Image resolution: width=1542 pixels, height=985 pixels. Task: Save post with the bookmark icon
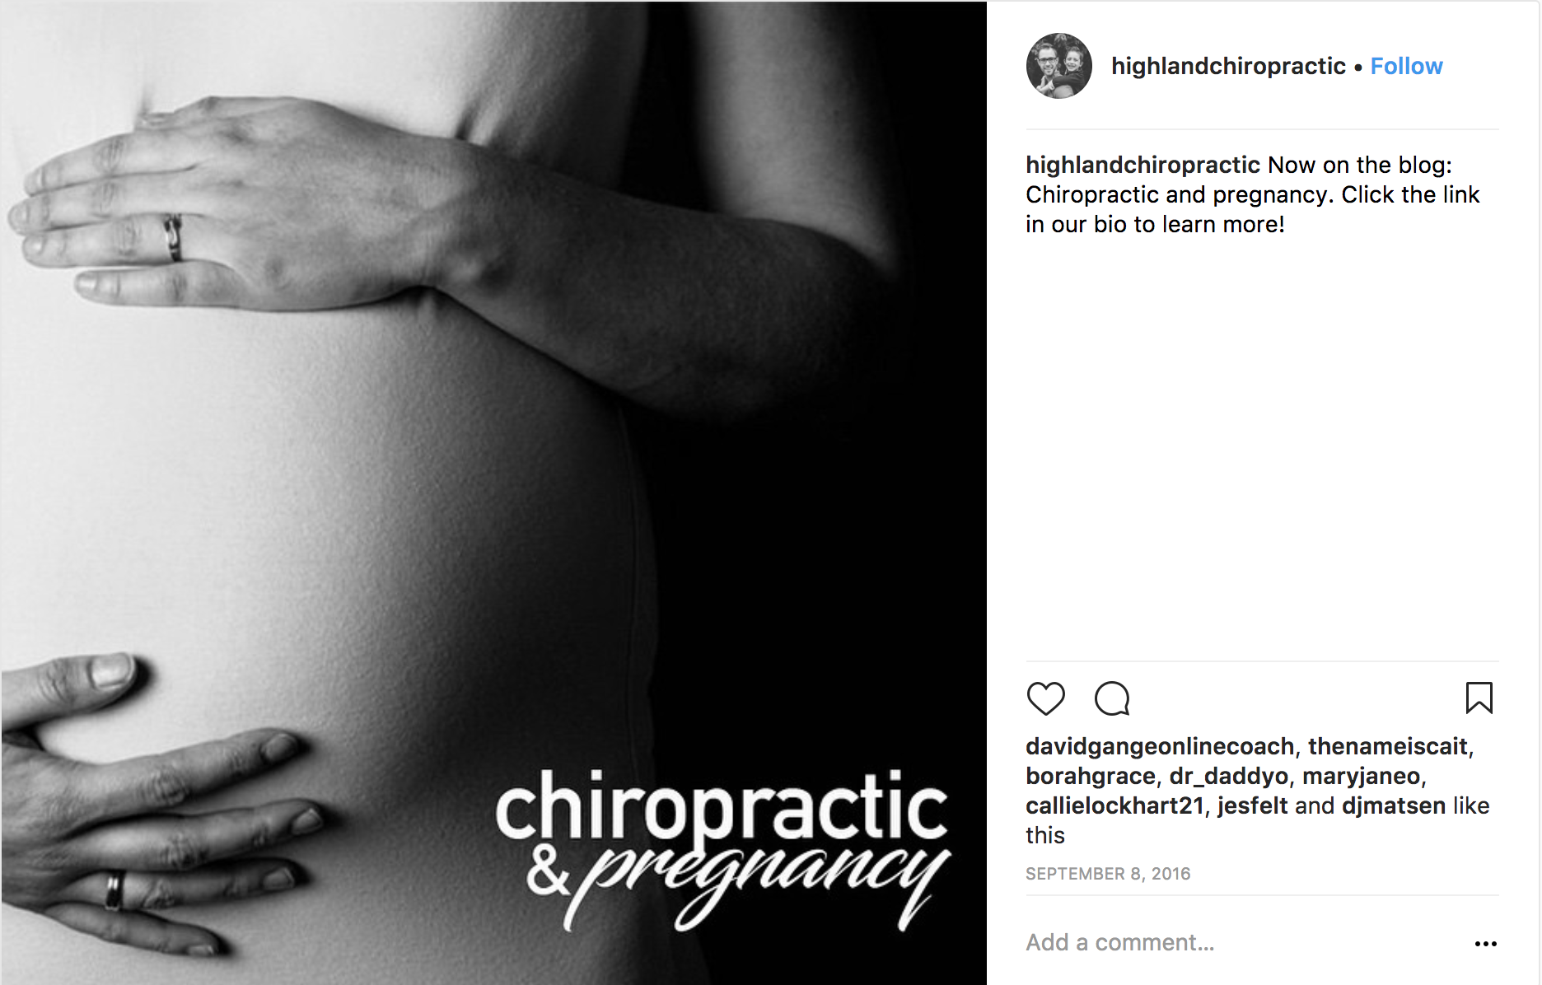[1479, 698]
